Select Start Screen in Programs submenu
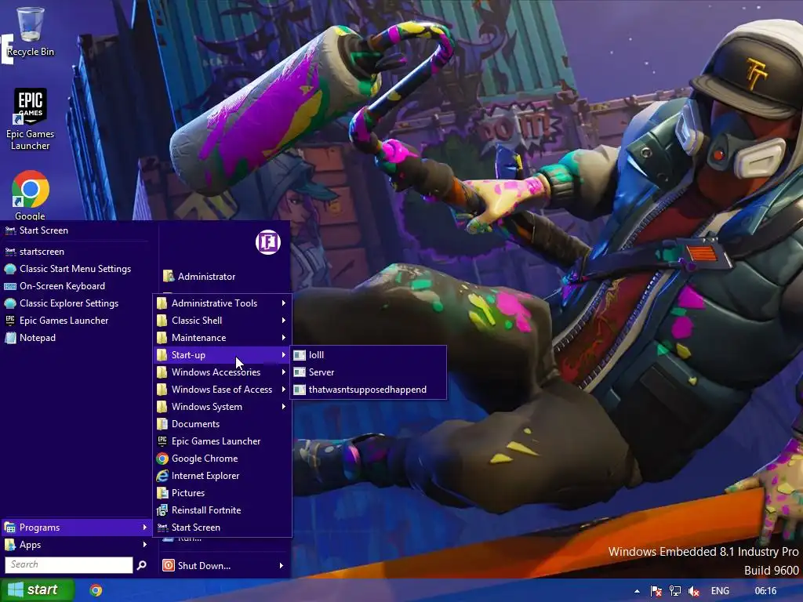 pyautogui.click(x=223, y=528)
